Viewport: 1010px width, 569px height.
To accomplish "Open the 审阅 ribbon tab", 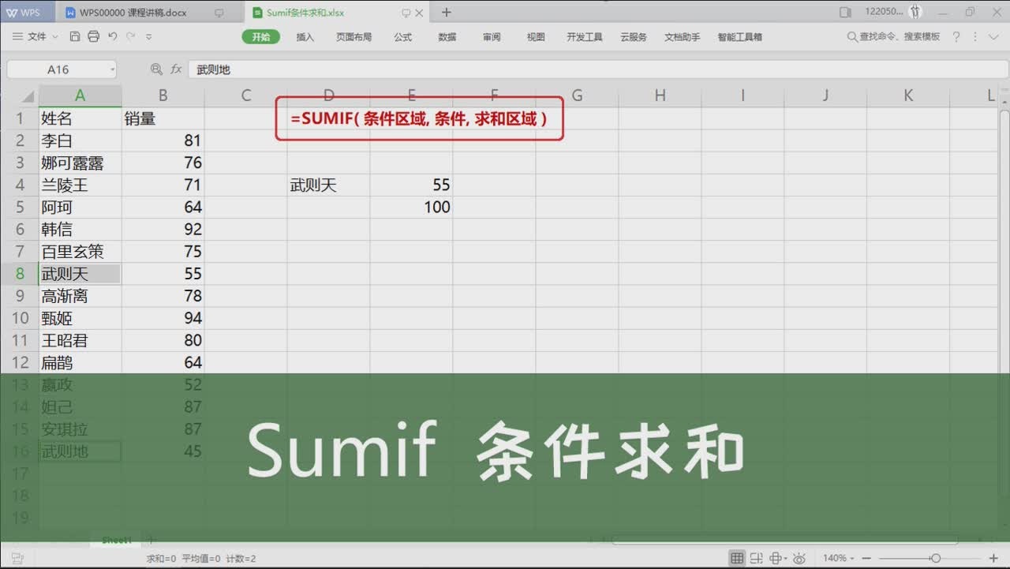I will [492, 37].
